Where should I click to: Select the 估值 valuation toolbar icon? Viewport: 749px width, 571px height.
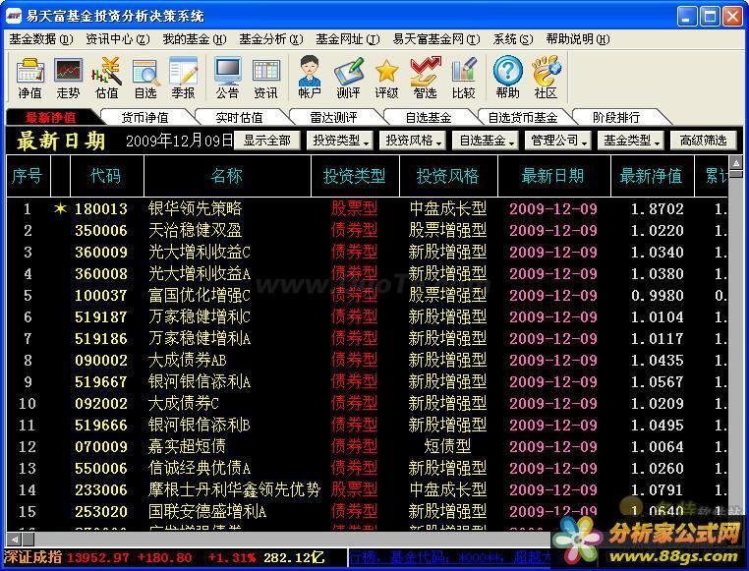coord(106,78)
